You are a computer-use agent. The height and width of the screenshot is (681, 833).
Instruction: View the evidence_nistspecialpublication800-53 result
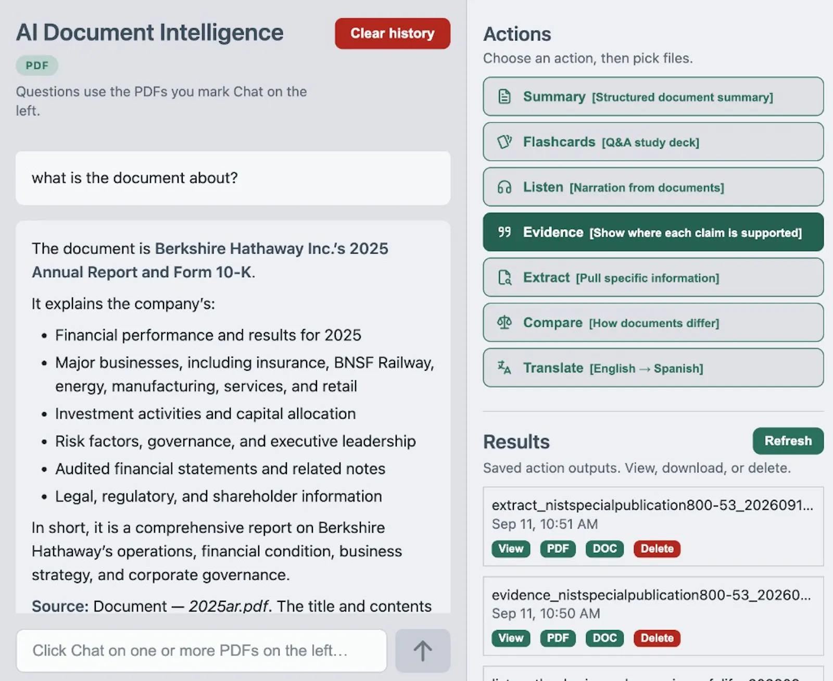coord(511,638)
